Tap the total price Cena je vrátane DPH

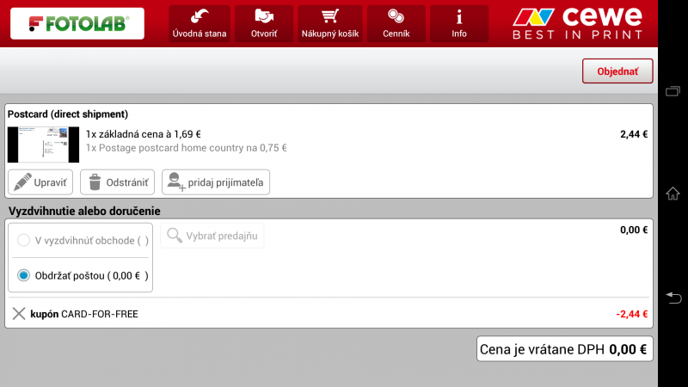point(564,349)
